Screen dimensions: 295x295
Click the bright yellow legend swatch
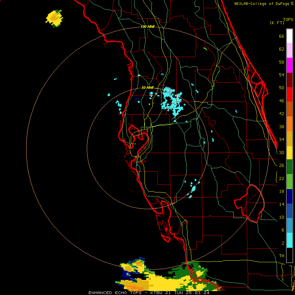coord(289,153)
